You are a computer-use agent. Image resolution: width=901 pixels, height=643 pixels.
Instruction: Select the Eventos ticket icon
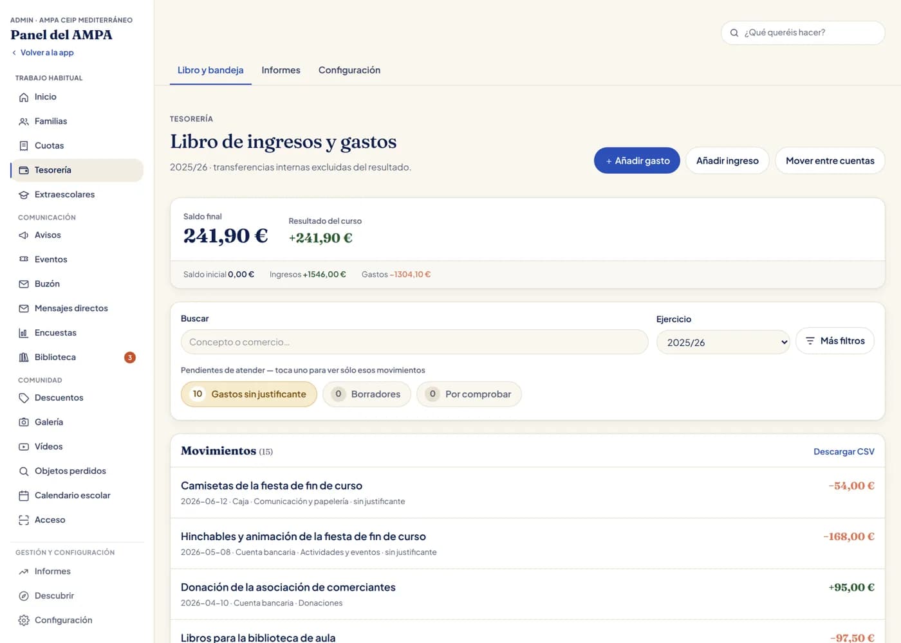(x=24, y=260)
